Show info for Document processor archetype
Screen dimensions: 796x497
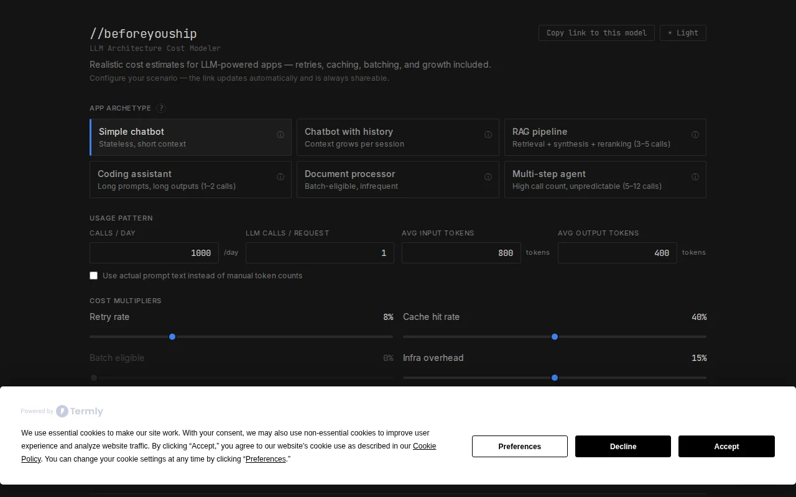pyautogui.click(x=488, y=177)
